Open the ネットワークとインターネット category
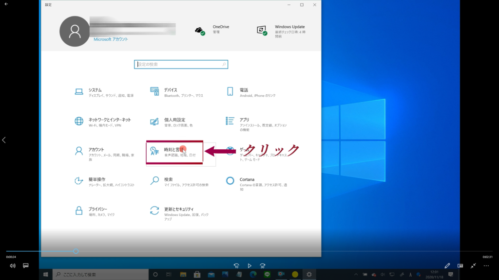 point(109,122)
